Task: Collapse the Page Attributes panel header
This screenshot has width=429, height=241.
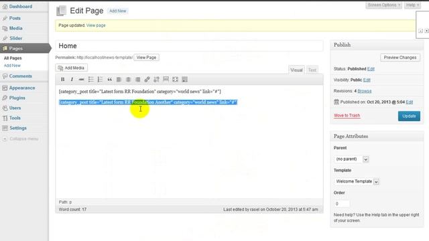Action: pyautogui.click(x=377, y=136)
